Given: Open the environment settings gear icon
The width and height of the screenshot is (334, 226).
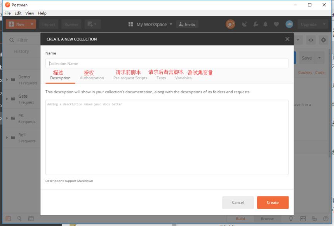Looking at the screenshot, I should [324, 40].
